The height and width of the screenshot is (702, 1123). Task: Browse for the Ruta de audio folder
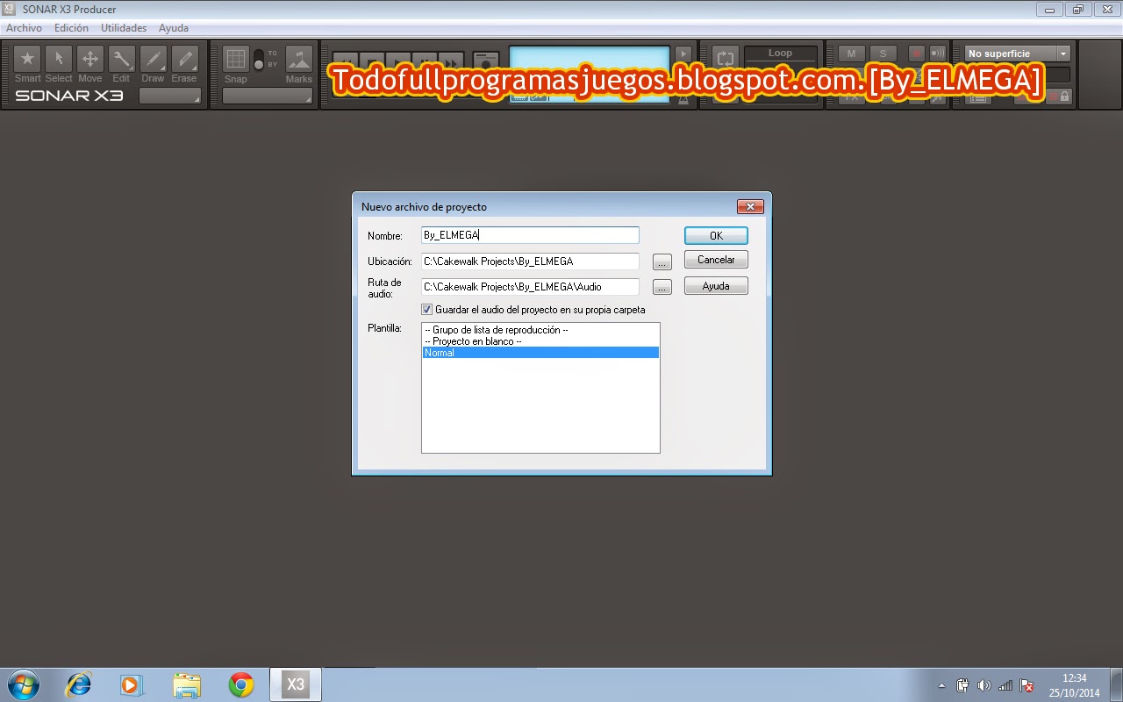click(662, 287)
